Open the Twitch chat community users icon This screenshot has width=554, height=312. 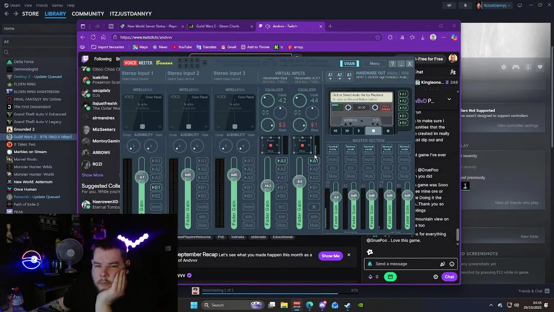point(453,72)
